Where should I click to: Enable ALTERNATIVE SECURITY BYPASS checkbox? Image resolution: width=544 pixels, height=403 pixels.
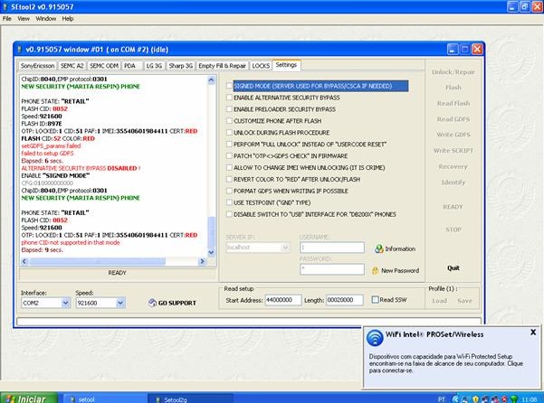pyautogui.click(x=229, y=98)
